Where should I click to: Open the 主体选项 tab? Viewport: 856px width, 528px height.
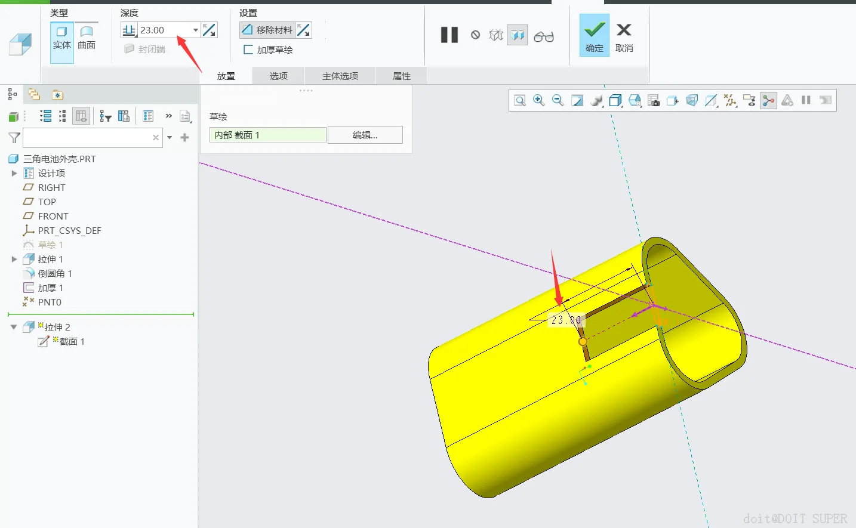click(x=340, y=76)
